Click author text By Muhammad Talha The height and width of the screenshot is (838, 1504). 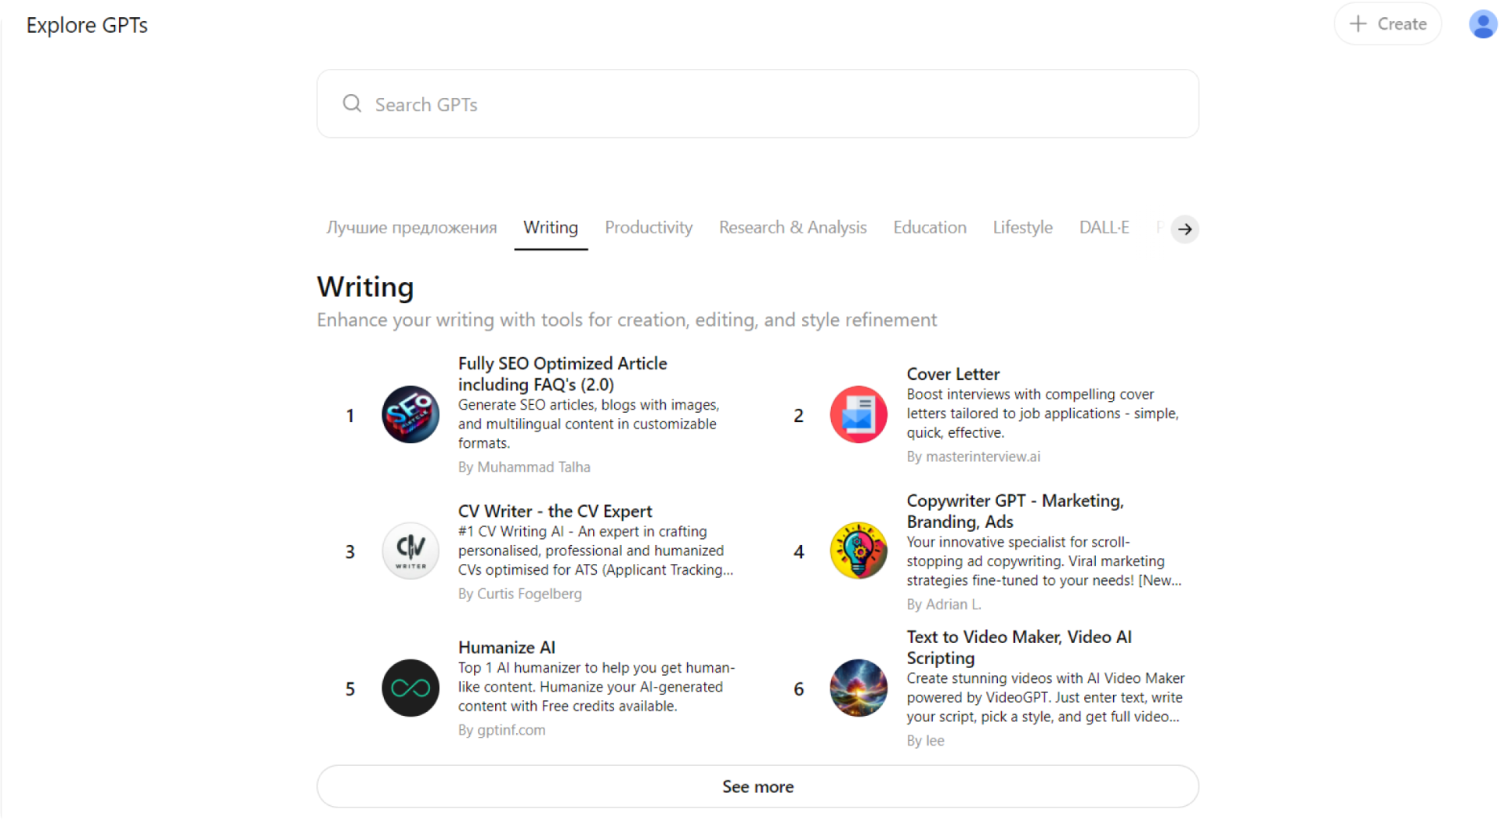point(524,467)
